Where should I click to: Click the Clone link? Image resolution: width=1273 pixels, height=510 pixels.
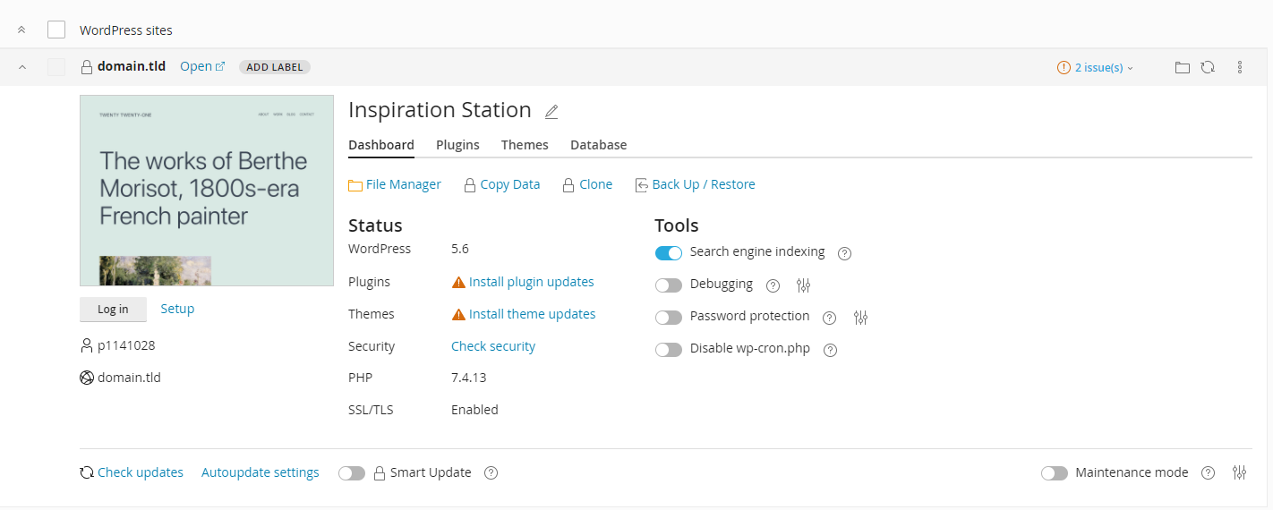(x=595, y=184)
